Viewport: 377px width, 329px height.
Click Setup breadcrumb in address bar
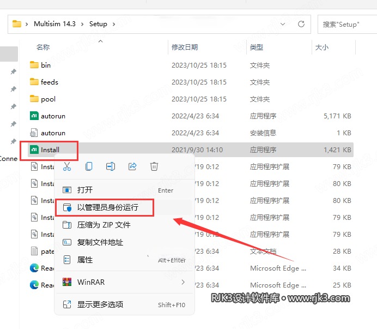pos(98,24)
